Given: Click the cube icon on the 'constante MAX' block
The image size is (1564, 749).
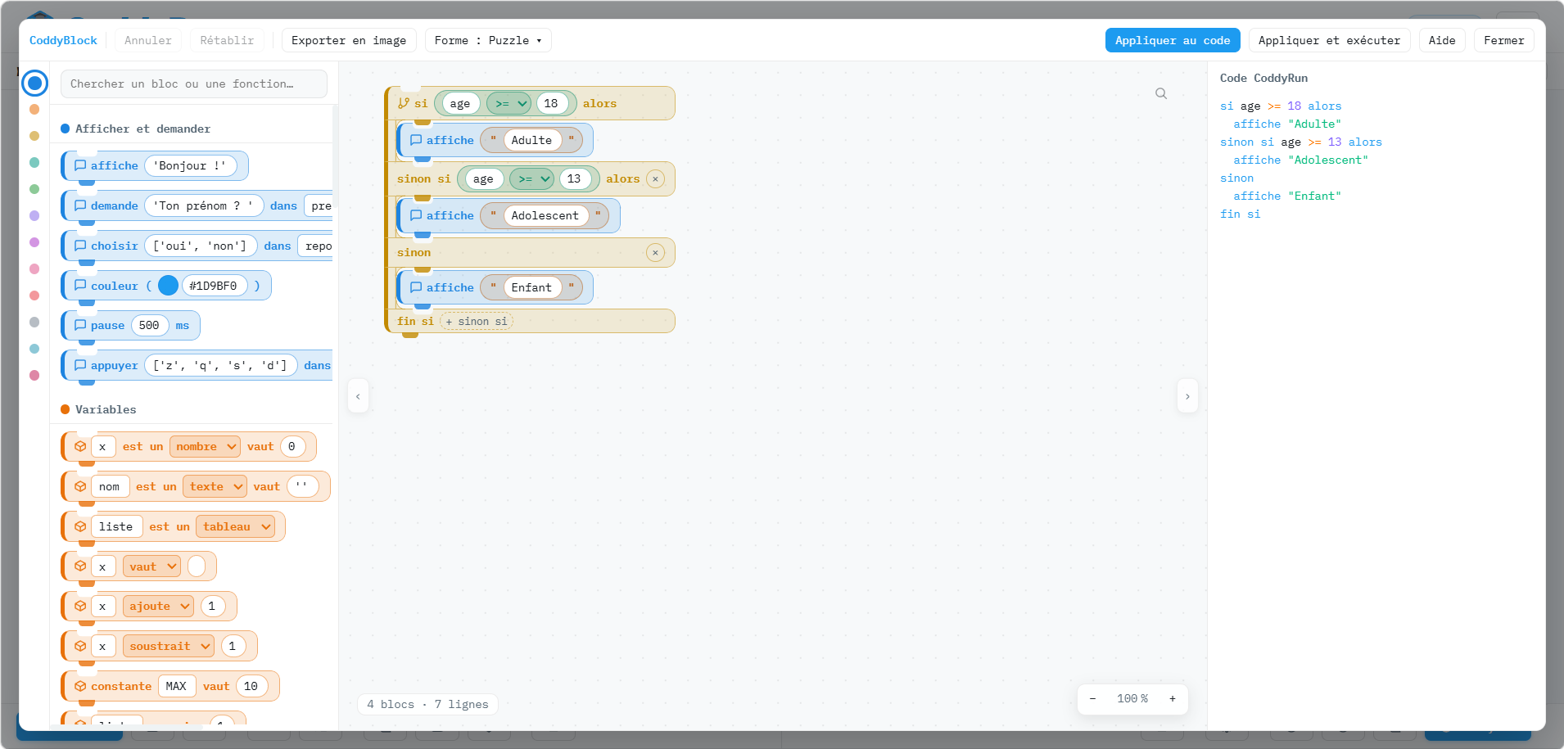Looking at the screenshot, I should pos(80,686).
